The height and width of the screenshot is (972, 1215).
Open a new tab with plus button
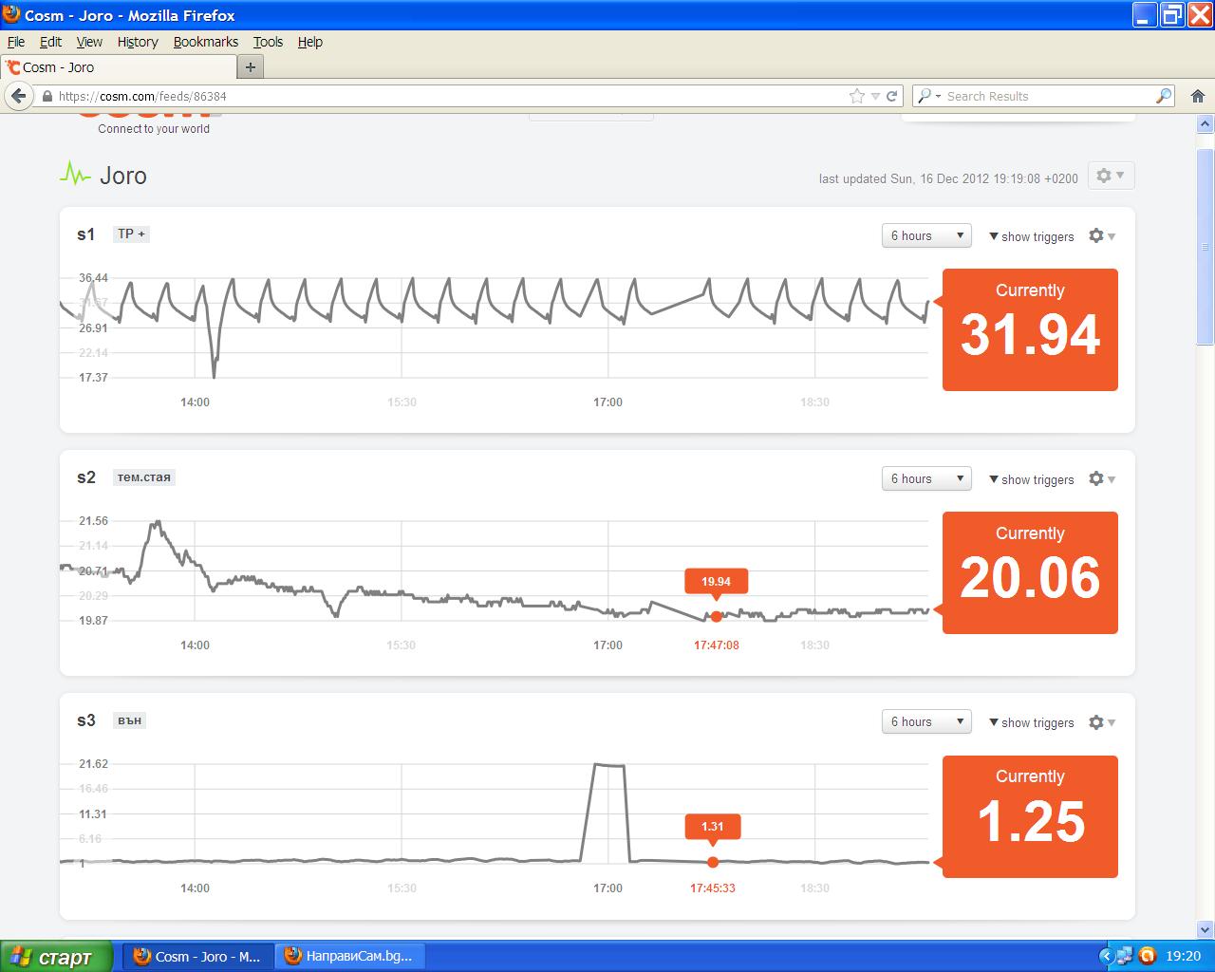(x=251, y=67)
